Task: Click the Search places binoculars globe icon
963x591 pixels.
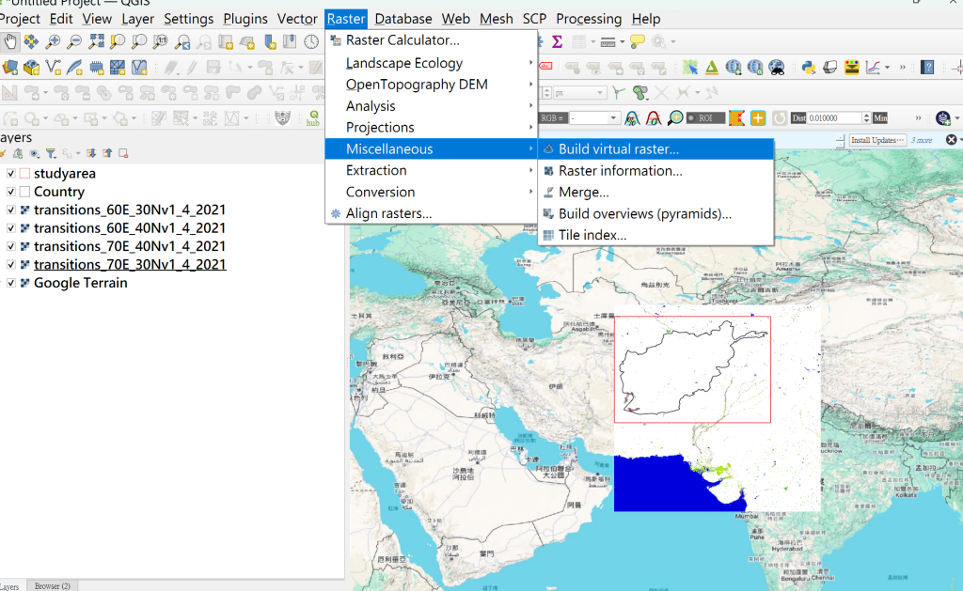Action: coord(776,67)
